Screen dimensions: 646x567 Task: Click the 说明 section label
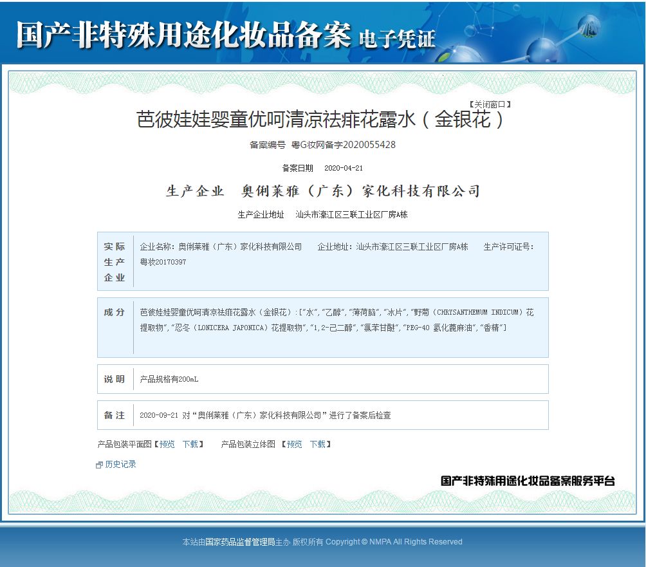114,379
